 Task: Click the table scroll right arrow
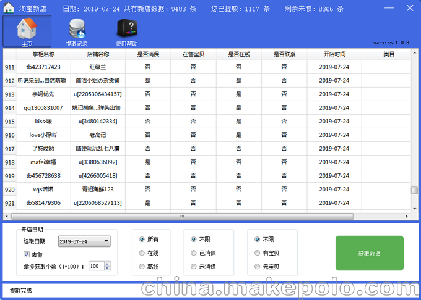(x=407, y=216)
